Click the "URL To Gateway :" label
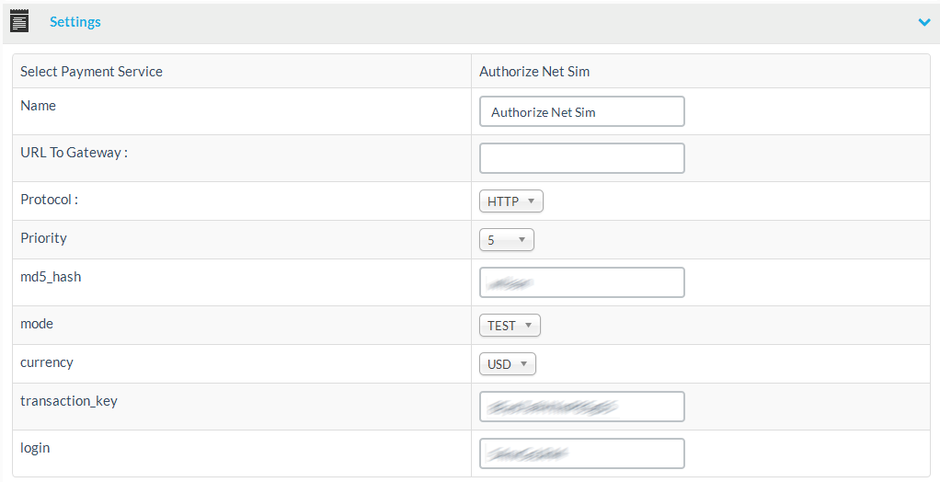The height and width of the screenshot is (482, 940). tap(74, 152)
